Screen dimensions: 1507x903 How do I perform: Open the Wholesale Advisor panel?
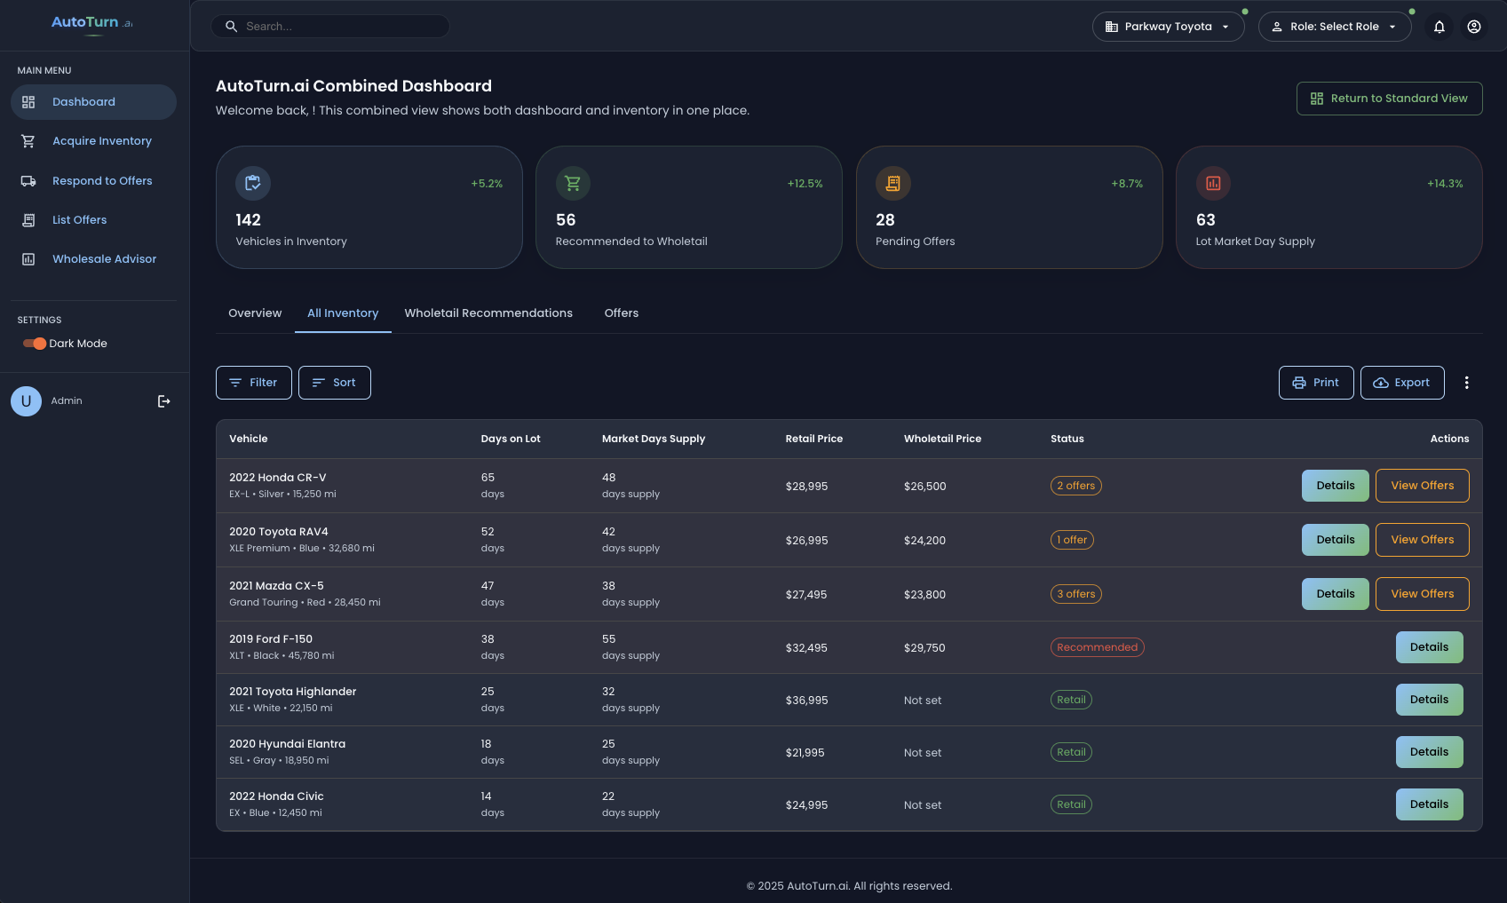(x=103, y=258)
